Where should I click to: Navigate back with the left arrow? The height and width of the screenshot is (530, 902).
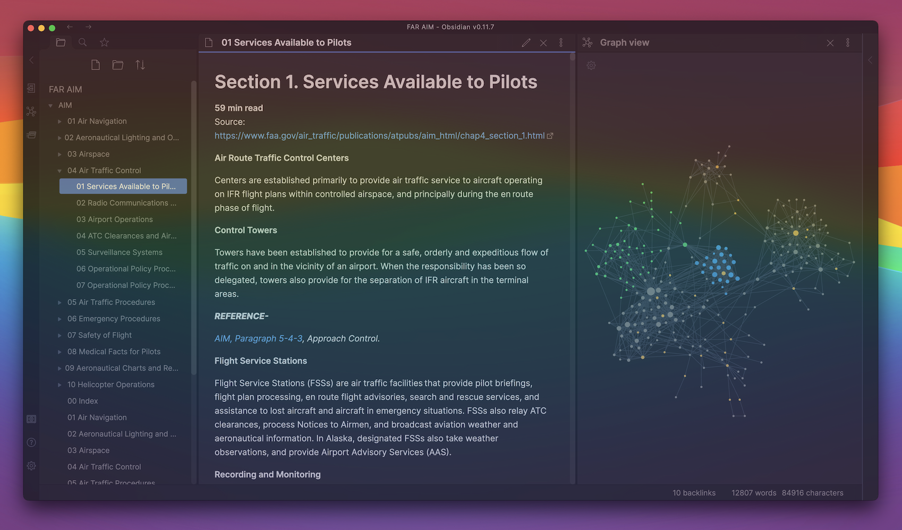70,27
